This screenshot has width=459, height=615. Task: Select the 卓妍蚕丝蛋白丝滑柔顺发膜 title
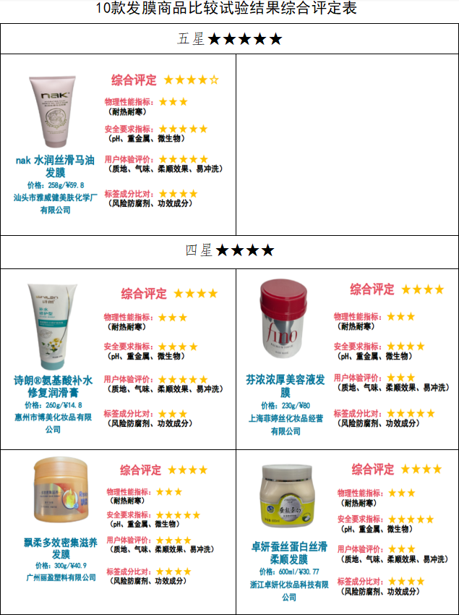tap(289, 553)
